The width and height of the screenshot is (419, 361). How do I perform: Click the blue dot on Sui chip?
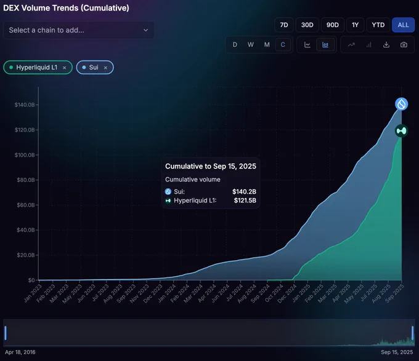[84, 68]
